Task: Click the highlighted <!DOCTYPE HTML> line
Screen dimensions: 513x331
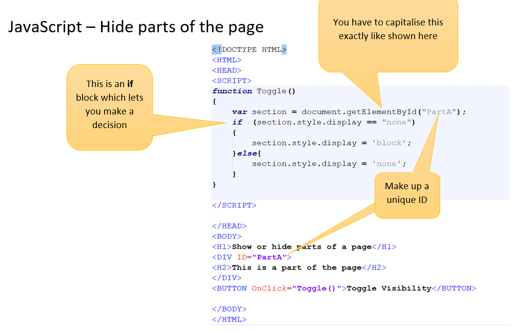Action: click(x=249, y=49)
